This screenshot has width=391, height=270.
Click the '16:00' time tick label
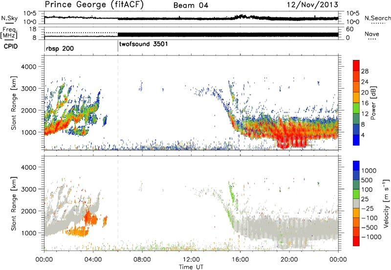[x=240, y=260]
